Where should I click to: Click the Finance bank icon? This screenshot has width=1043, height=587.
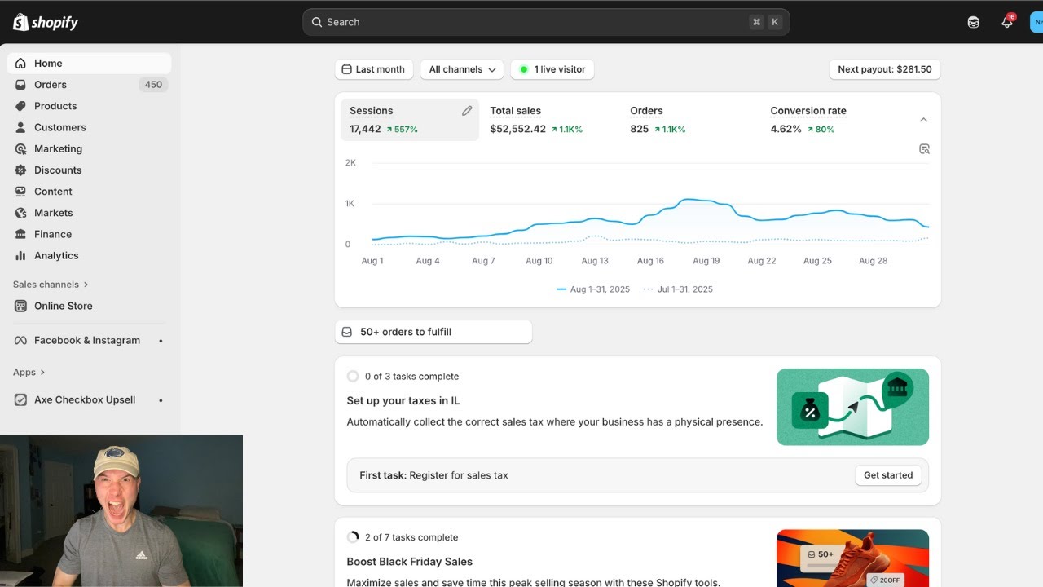click(x=20, y=234)
